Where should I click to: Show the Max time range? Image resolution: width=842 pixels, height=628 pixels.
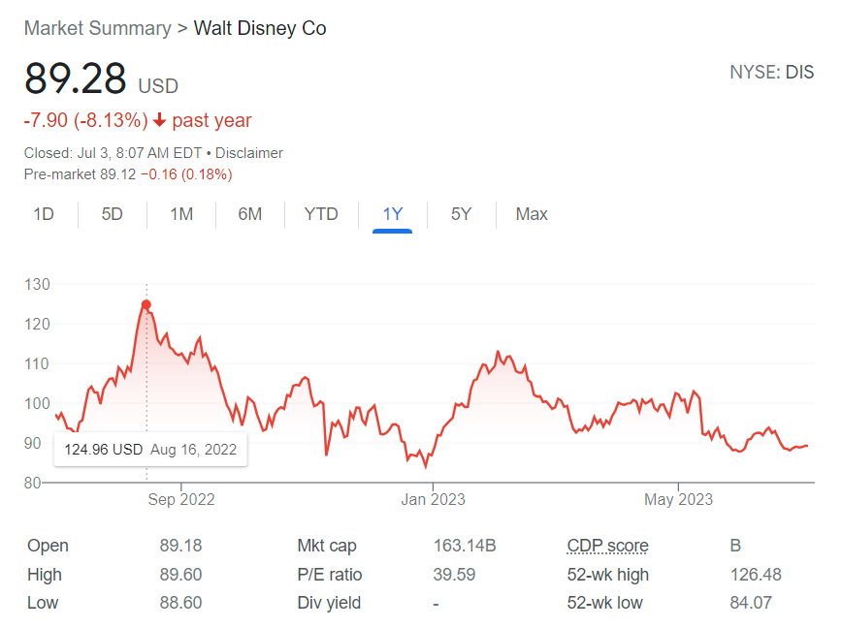(x=532, y=214)
